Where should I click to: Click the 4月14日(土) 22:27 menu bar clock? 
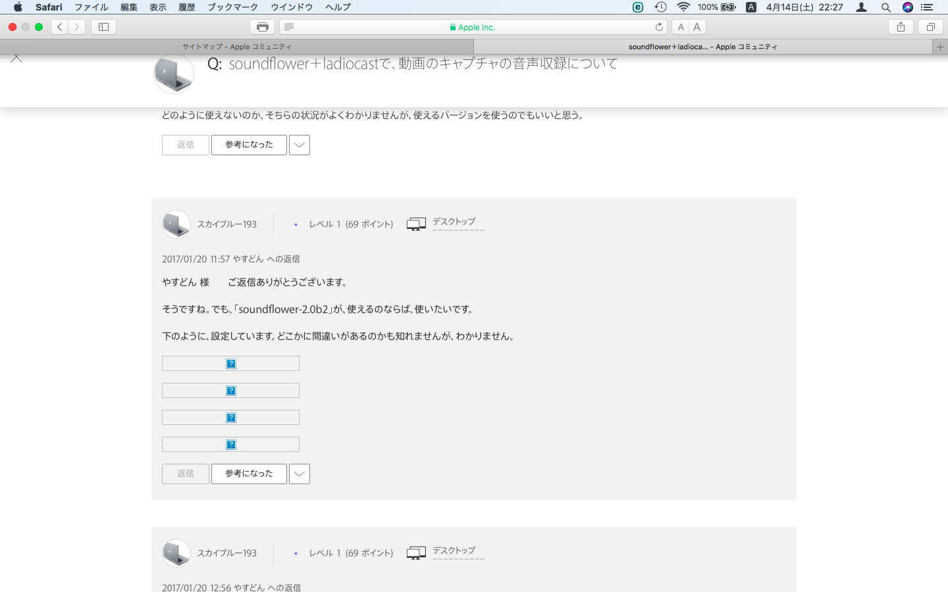coord(804,7)
